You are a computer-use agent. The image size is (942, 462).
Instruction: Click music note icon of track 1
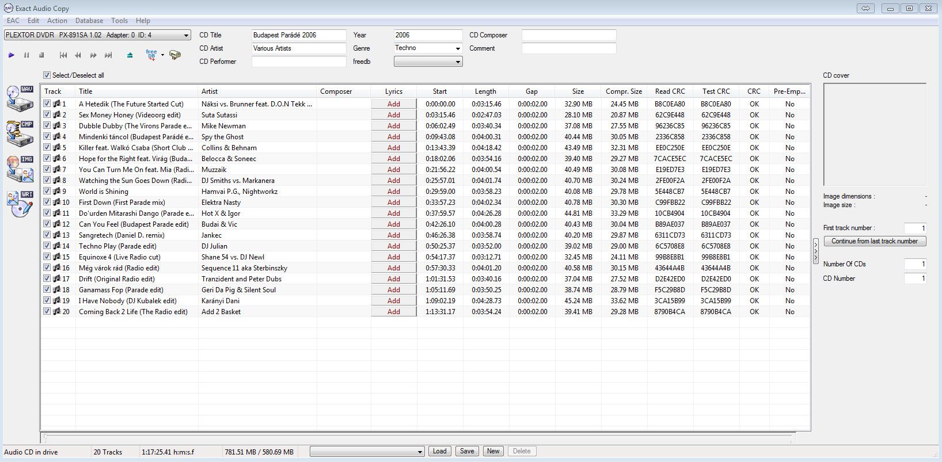point(56,104)
